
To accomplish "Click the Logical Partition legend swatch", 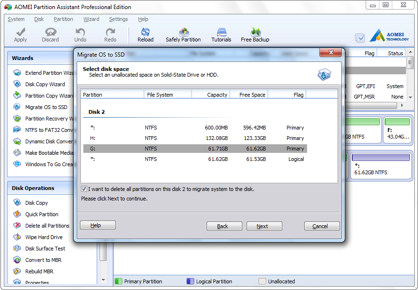I will pyautogui.click(x=190, y=281).
